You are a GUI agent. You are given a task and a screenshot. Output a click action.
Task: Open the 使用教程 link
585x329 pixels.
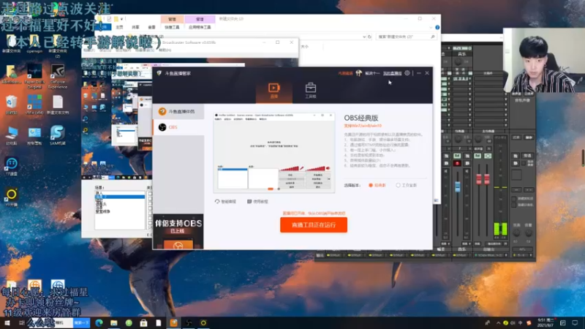[x=257, y=202]
